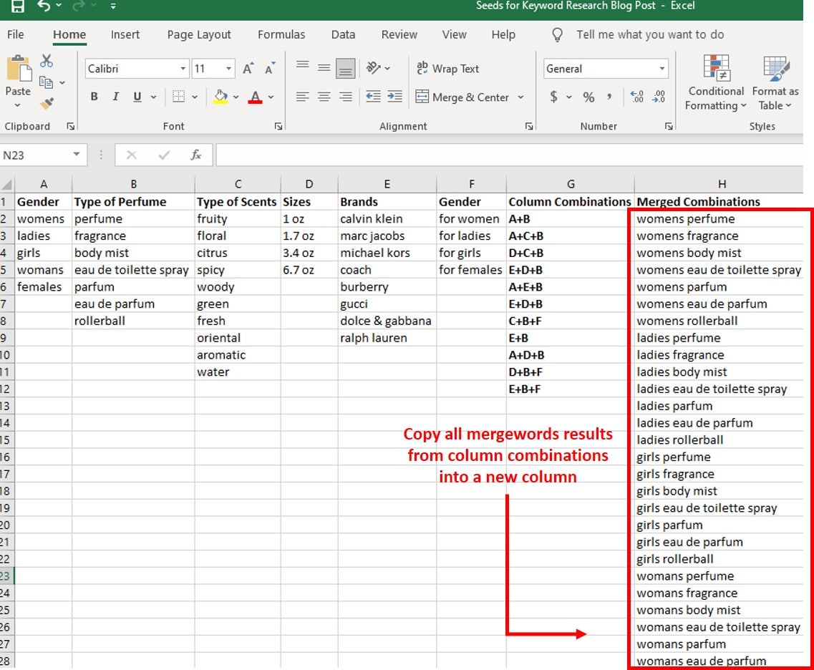This screenshot has width=814, height=670.
Task: Click Align Left icon
Action: 303,97
